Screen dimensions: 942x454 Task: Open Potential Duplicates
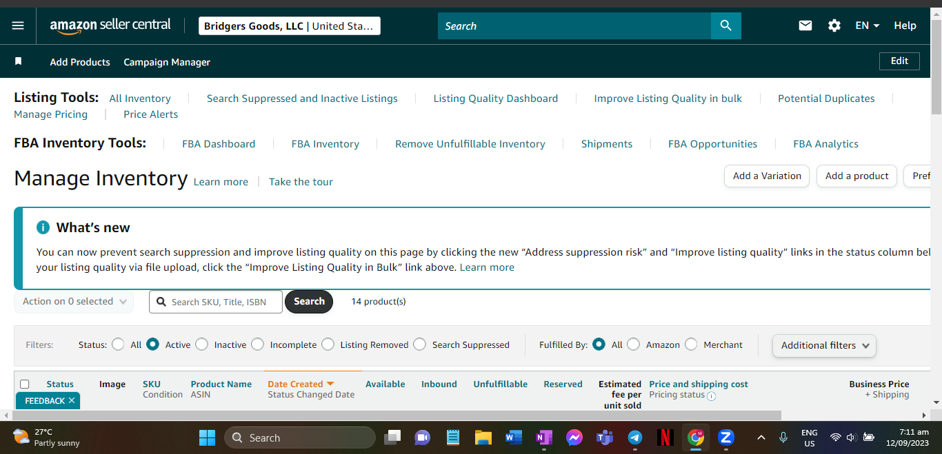point(826,99)
